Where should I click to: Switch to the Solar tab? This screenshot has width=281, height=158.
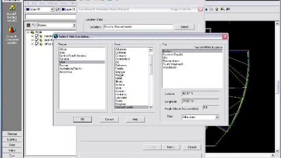[12, 145]
